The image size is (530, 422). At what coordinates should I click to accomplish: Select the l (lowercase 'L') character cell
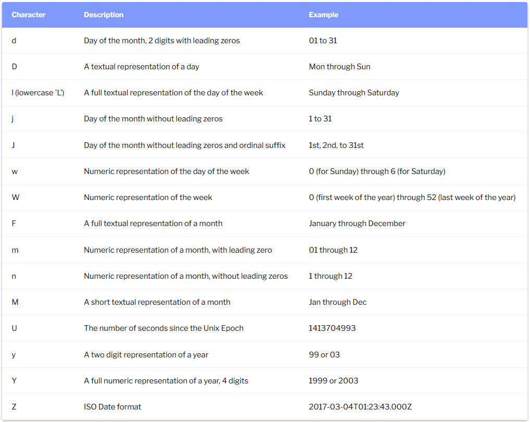pyautogui.click(x=38, y=93)
